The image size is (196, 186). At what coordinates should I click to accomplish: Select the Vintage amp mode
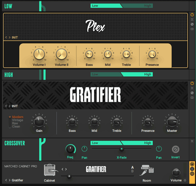click(18, 120)
